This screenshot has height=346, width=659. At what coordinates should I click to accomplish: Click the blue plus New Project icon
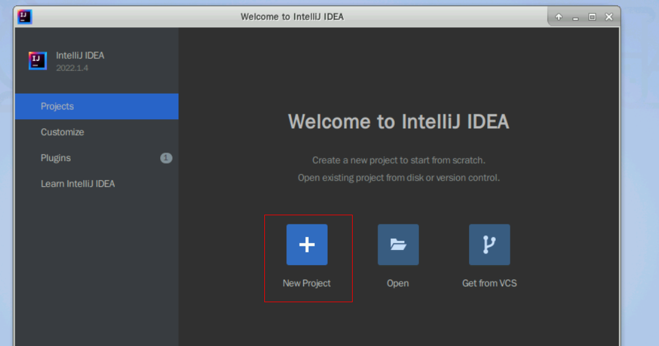307,244
